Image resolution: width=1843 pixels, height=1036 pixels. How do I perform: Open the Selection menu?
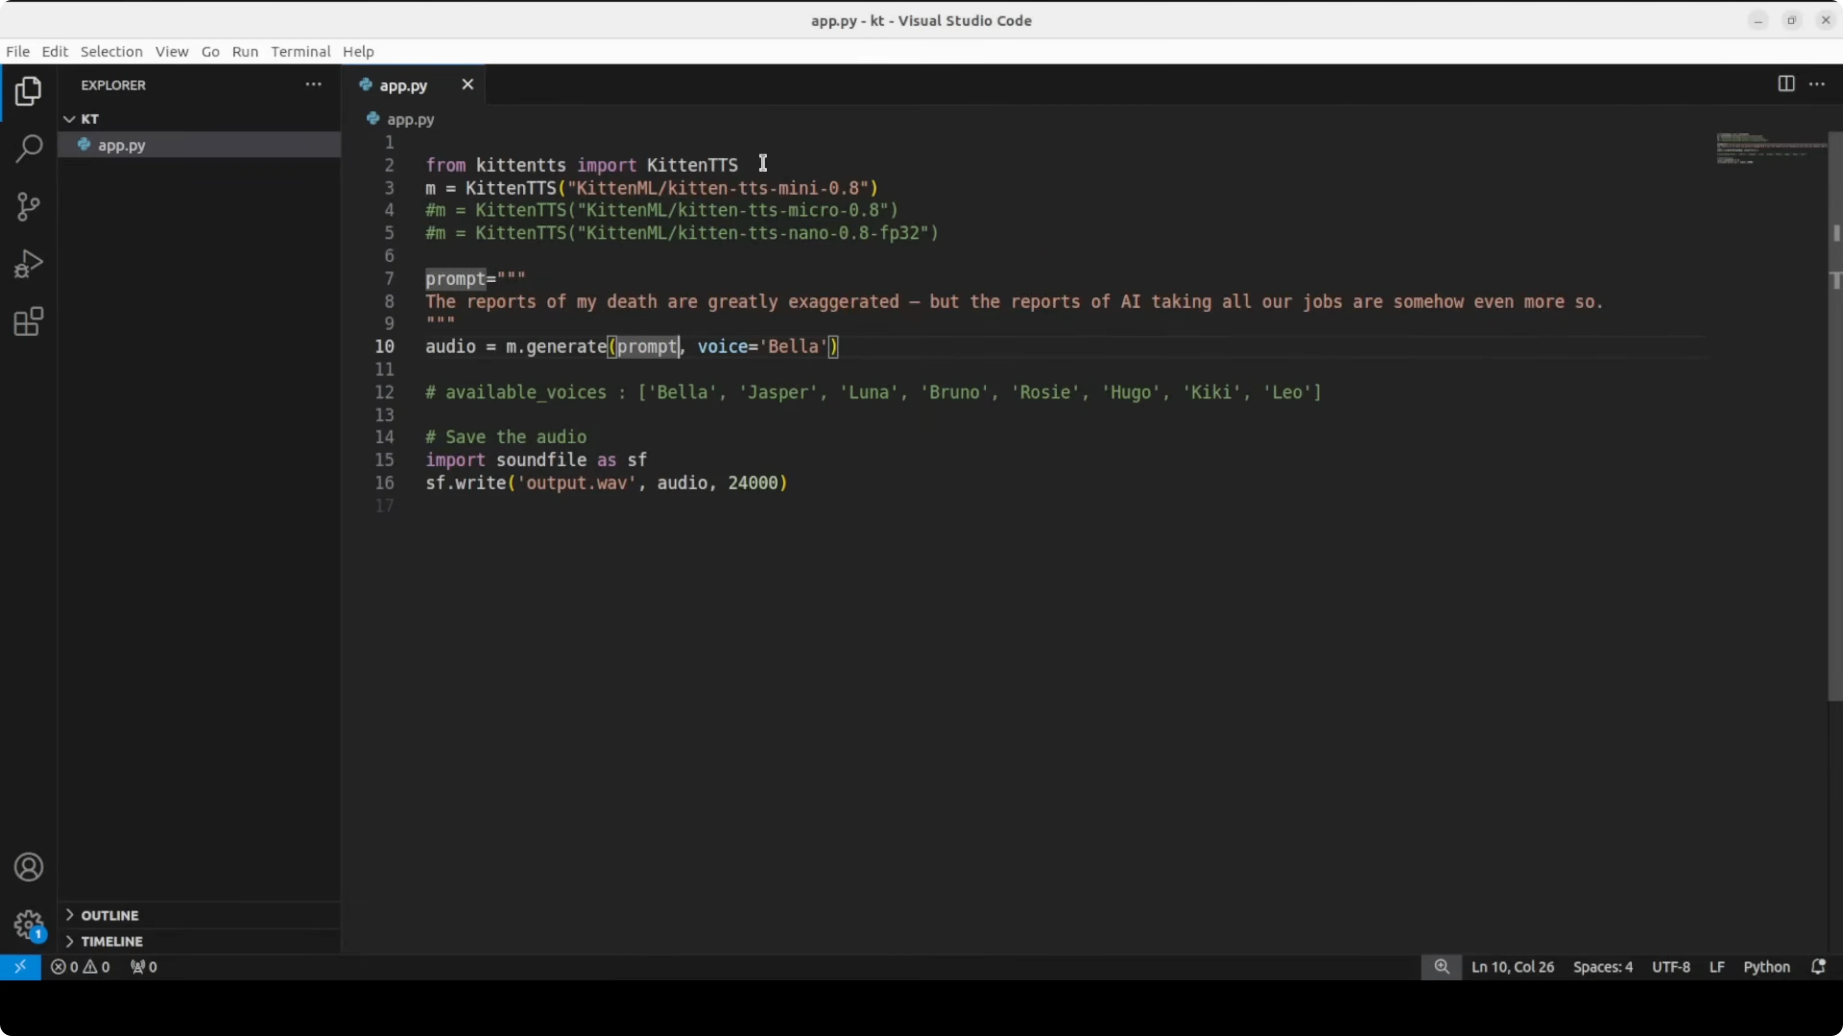tap(111, 52)
